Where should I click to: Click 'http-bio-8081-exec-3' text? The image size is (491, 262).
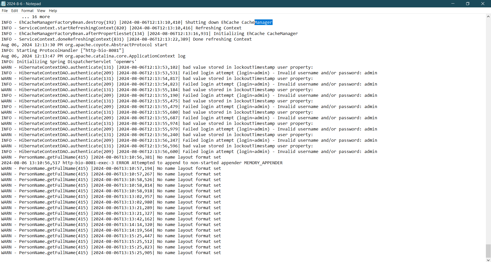pos(88,163)
